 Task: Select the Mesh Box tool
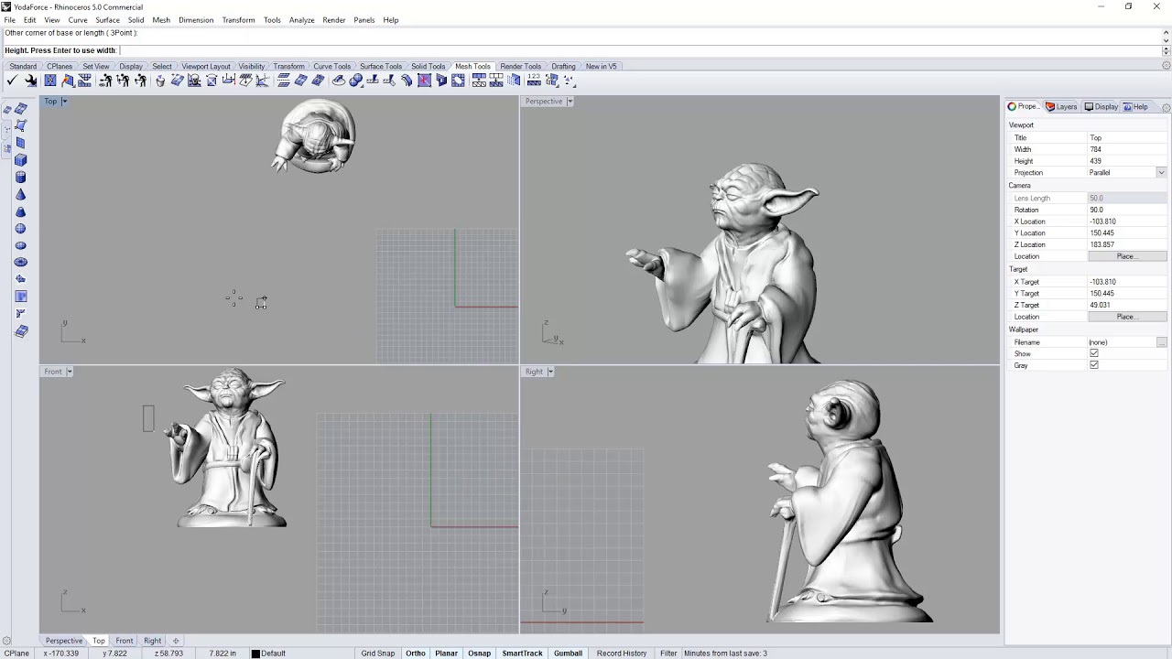21,160
